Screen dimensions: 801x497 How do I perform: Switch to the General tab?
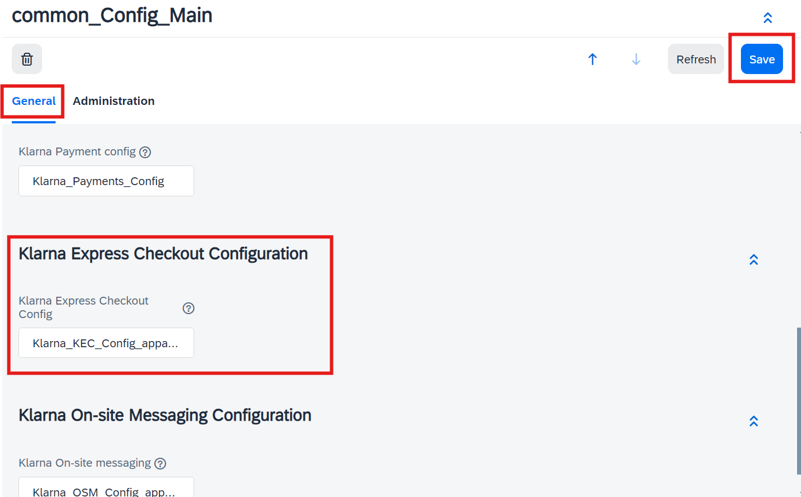34,101
